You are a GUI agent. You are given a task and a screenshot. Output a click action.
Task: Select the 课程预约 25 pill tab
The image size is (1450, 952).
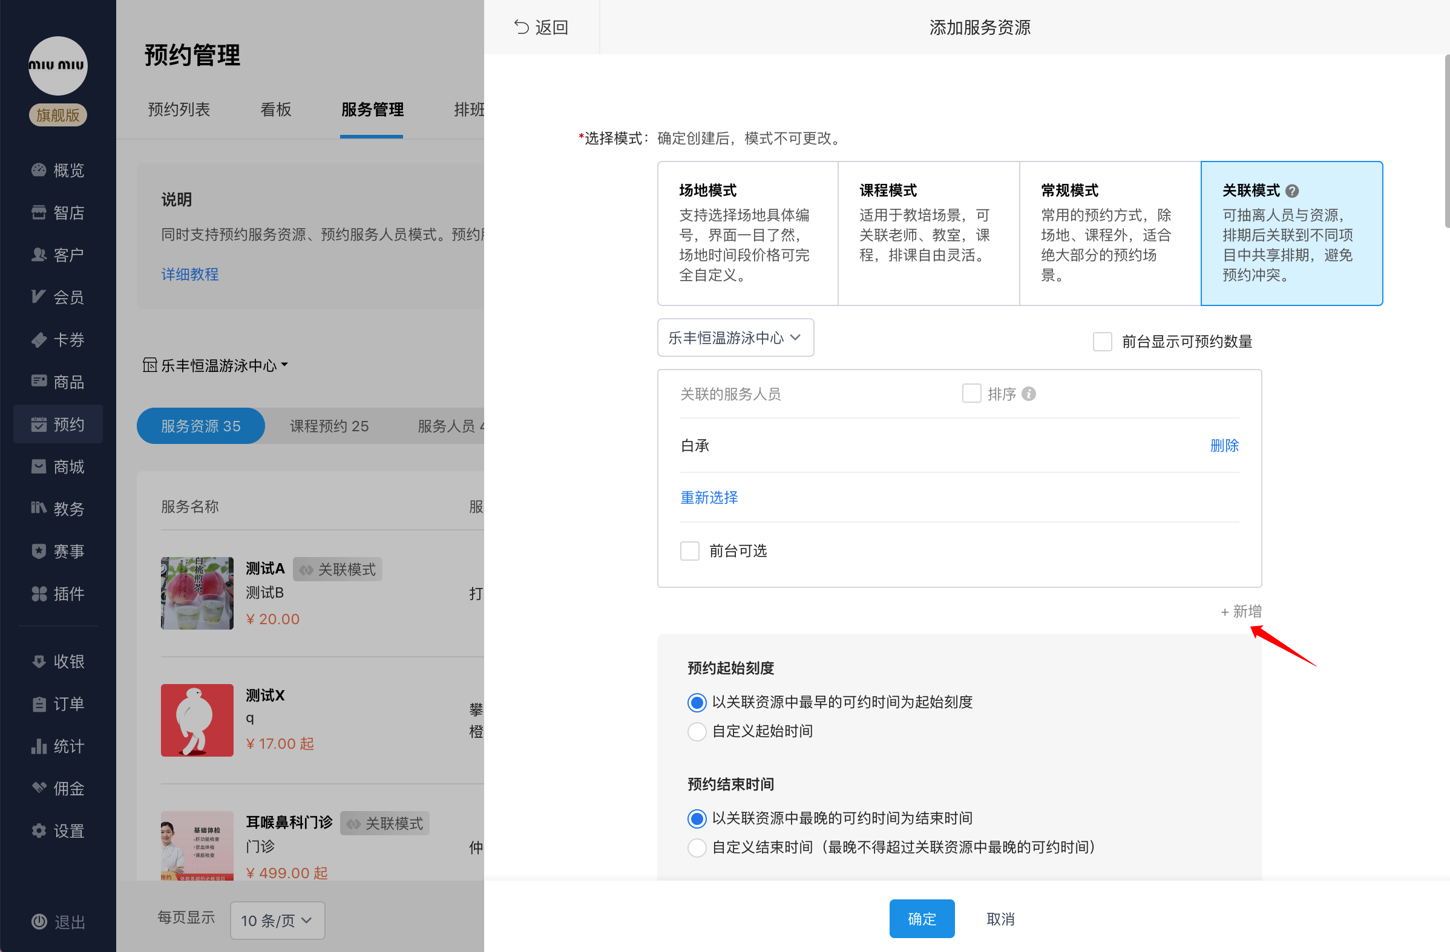329,426
